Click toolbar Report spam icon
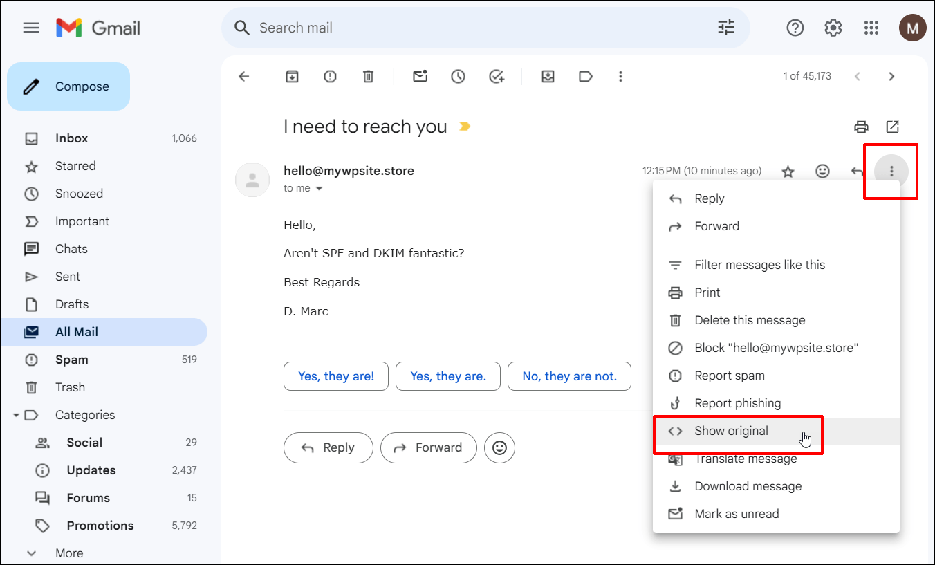The image size is (935, 565). coord(330,76)
